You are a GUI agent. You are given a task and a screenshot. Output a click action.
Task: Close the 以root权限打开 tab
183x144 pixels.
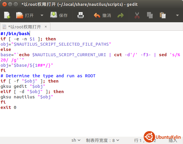click(46, 27)
